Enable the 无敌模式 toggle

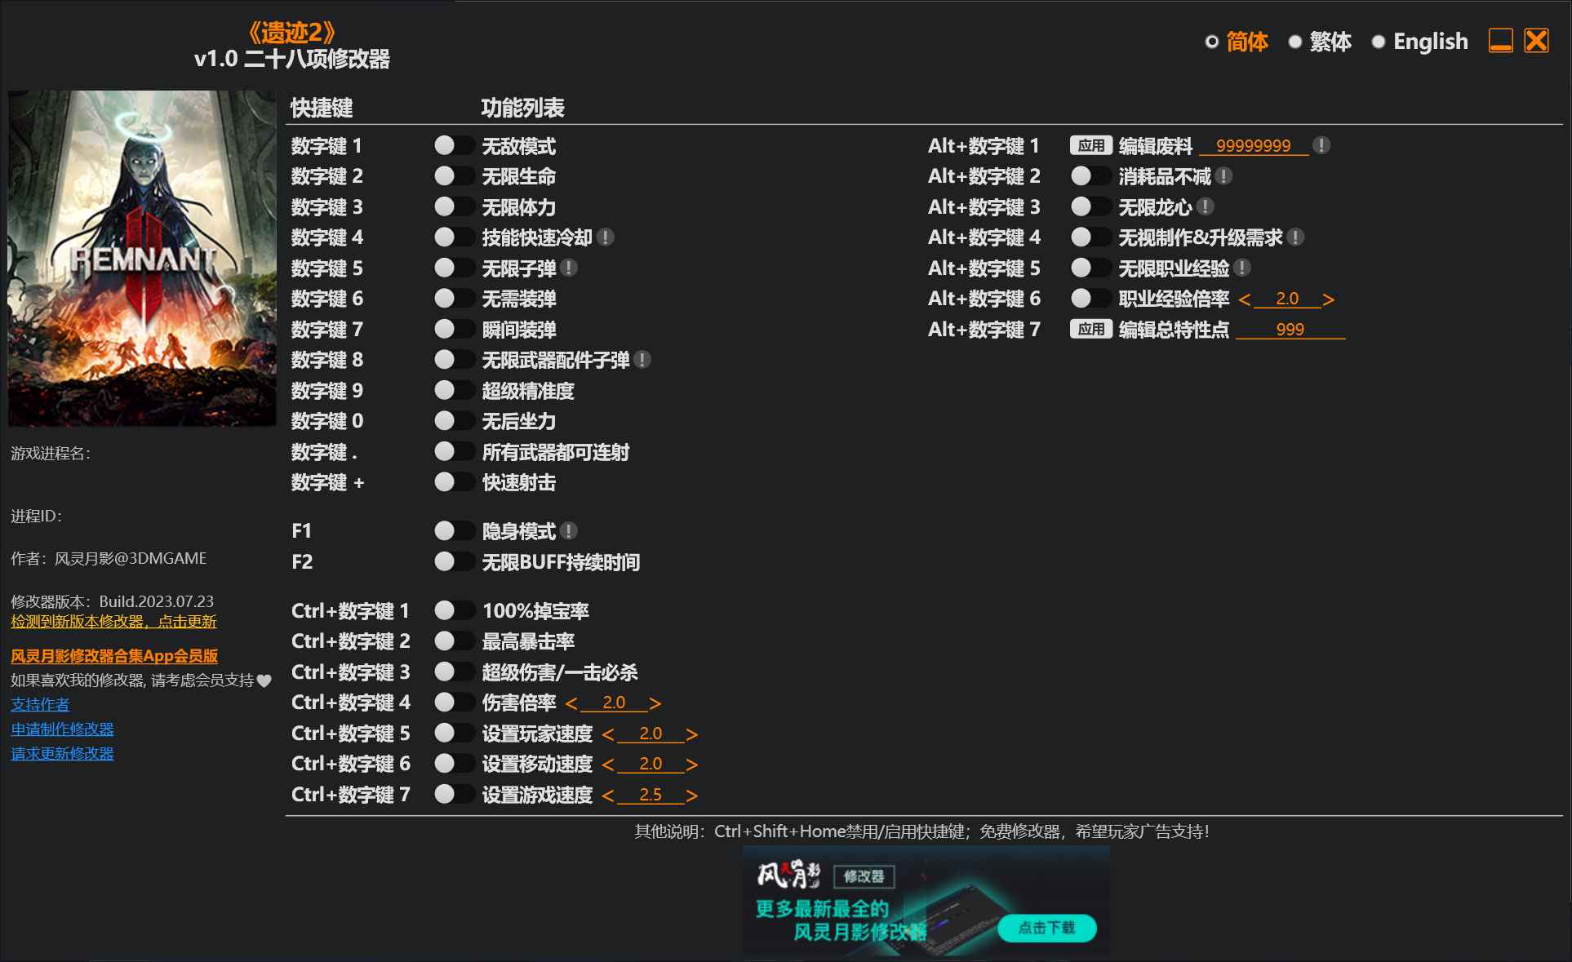[455, 145]
